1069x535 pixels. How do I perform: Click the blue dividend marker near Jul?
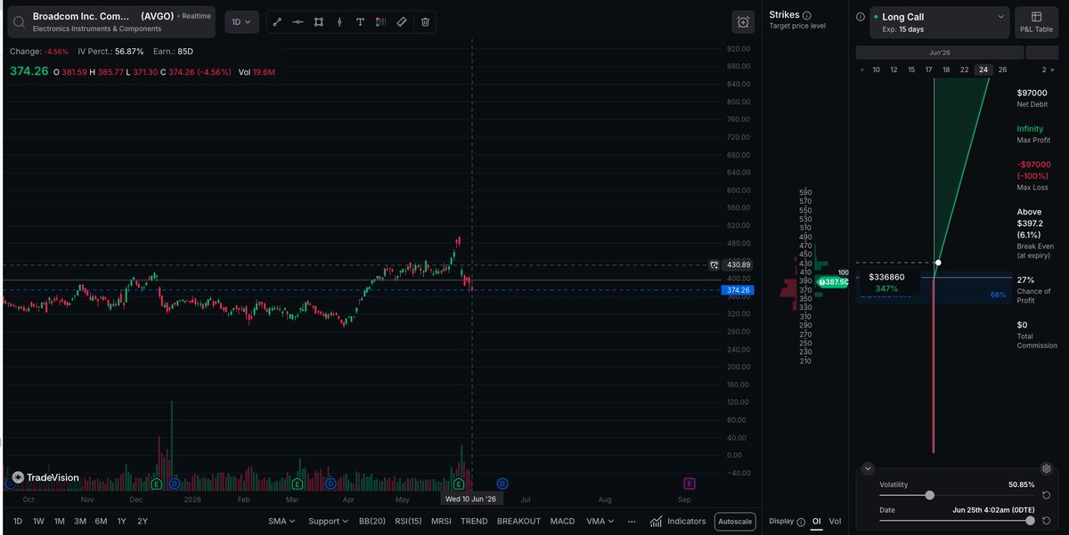pyautogui.click(x=502, y=483)
